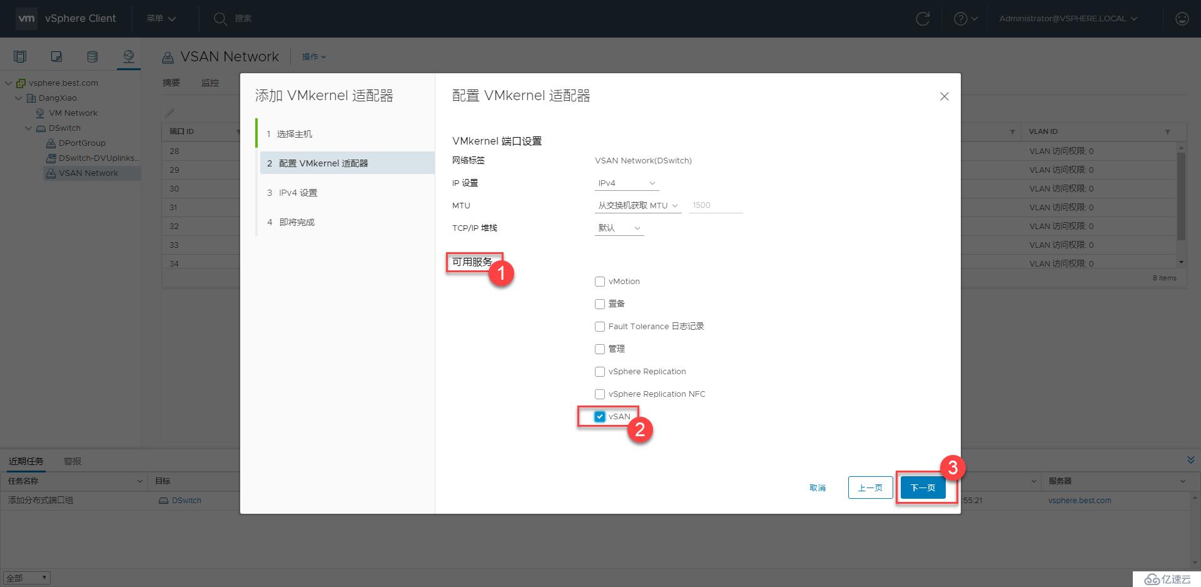
Task: Open Administrator@VSPHERE.LOCAL user dropdown
Action: 1068,19
